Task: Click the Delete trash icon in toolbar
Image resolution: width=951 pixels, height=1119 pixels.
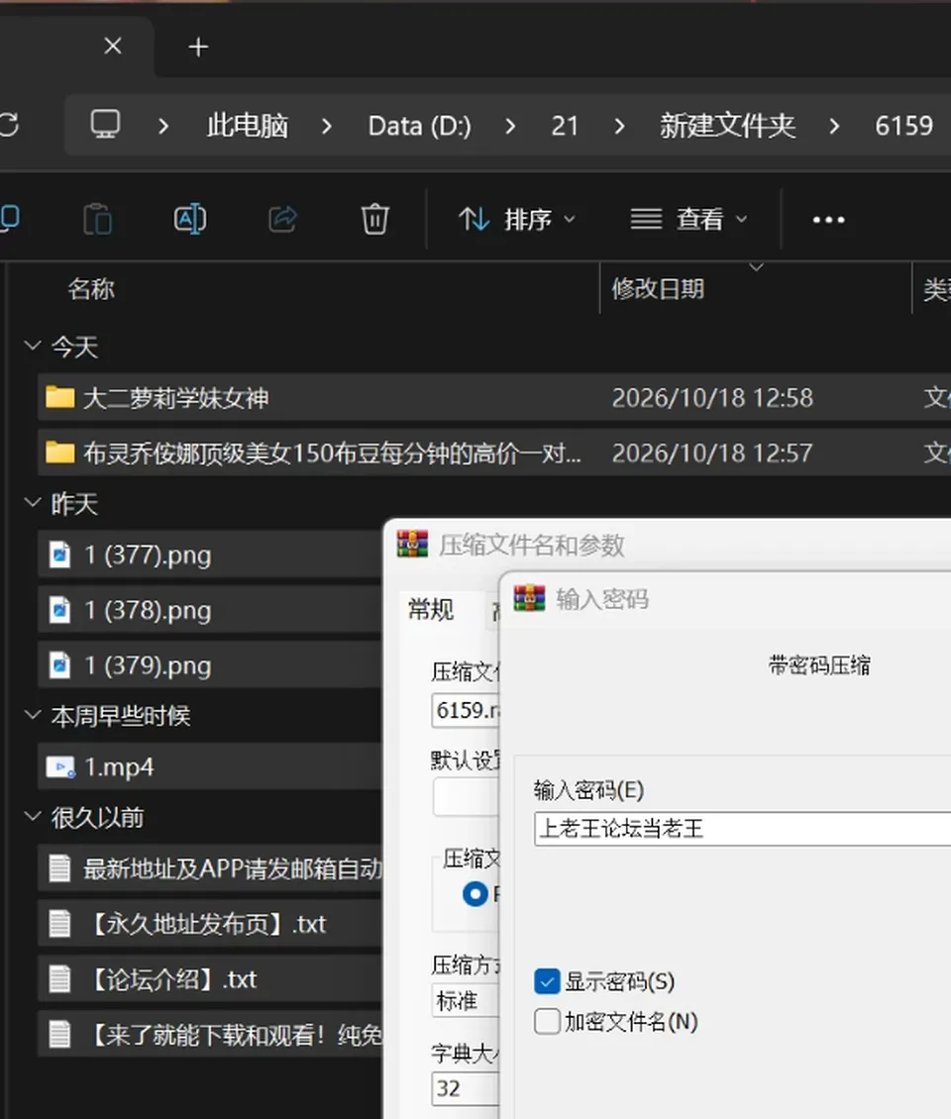Action: [x=374, y=219]
